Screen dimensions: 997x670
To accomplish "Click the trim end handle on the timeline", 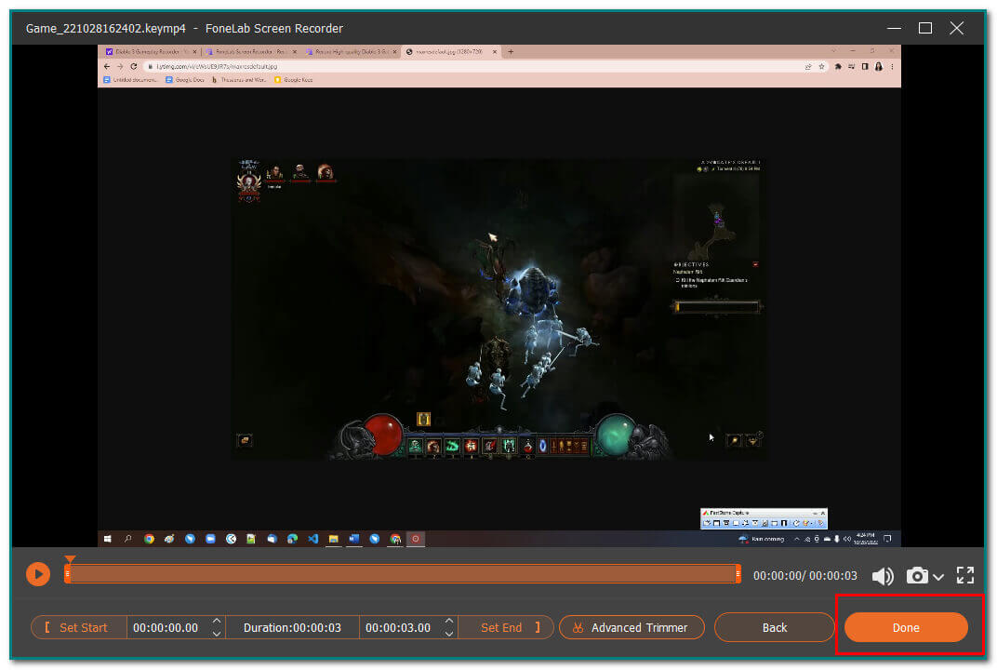I will coord(738,574).
